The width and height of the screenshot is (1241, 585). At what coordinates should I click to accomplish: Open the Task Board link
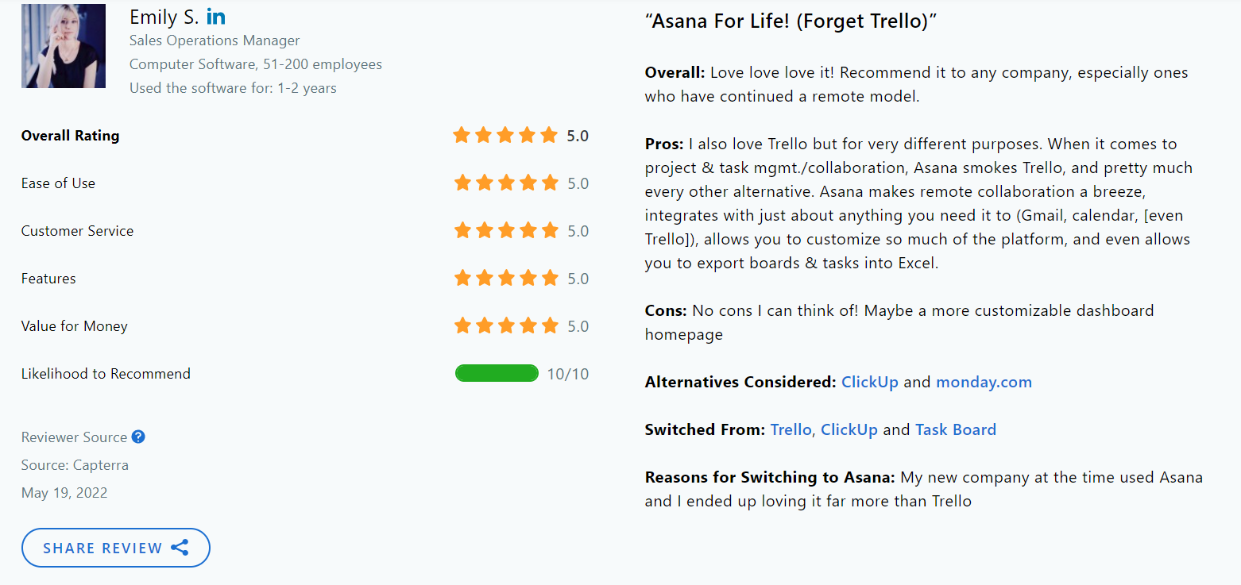click(956, 429)
